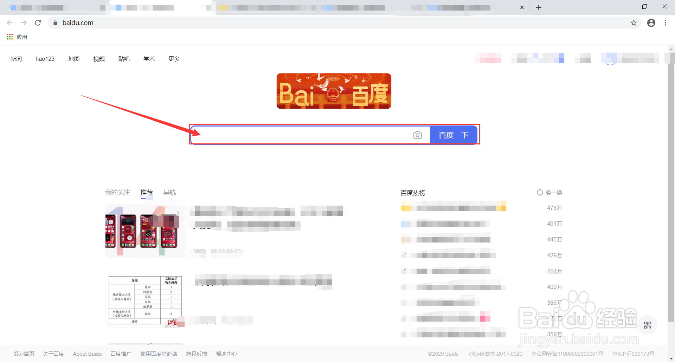Click the QR code floating button
This screenshot has height=362, width=675.
pos(647,325)
